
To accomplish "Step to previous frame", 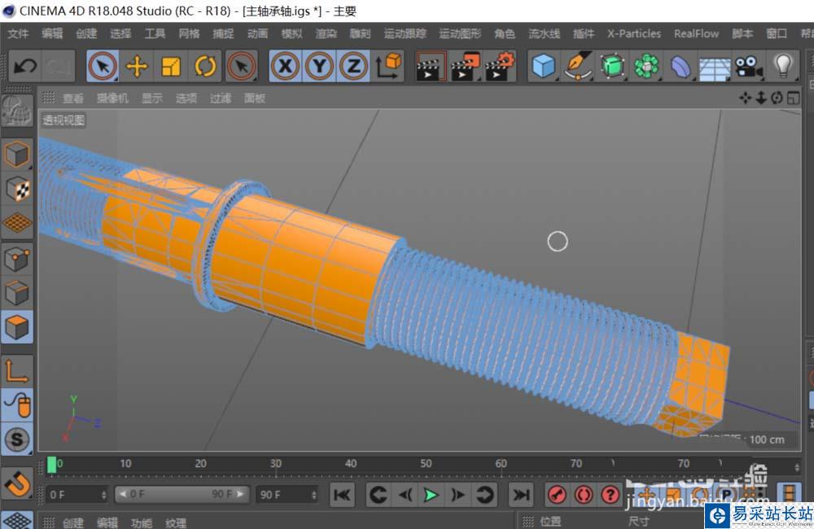I will (x=405, y=495).
